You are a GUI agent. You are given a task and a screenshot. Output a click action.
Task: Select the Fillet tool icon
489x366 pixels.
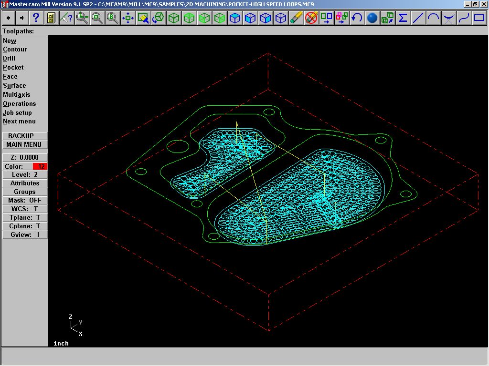449,18
